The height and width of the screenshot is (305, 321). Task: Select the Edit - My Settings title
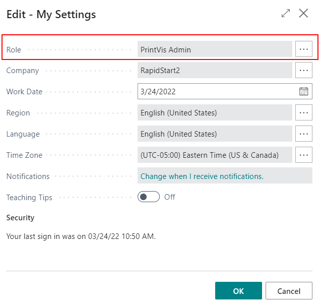coord(51,15)
